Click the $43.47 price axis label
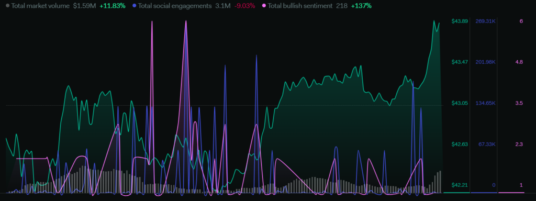This screenshot has height=201, width=536. (x=460, y=62)
